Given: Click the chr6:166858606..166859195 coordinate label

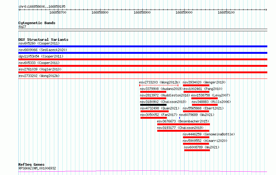Looking at the screenshot, I should click(42, 6).
